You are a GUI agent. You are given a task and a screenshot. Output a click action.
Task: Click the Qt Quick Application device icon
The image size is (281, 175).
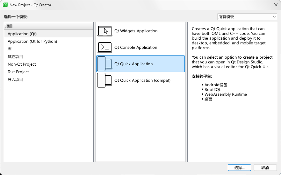[104, 64]
